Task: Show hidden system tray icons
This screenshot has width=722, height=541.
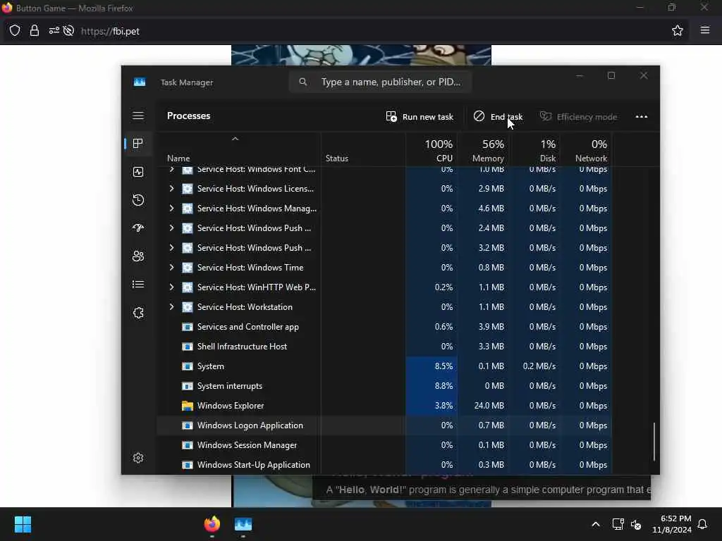Action: [595, 524]
